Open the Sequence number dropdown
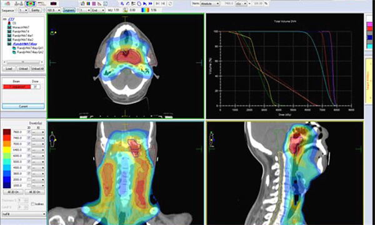 23,10
